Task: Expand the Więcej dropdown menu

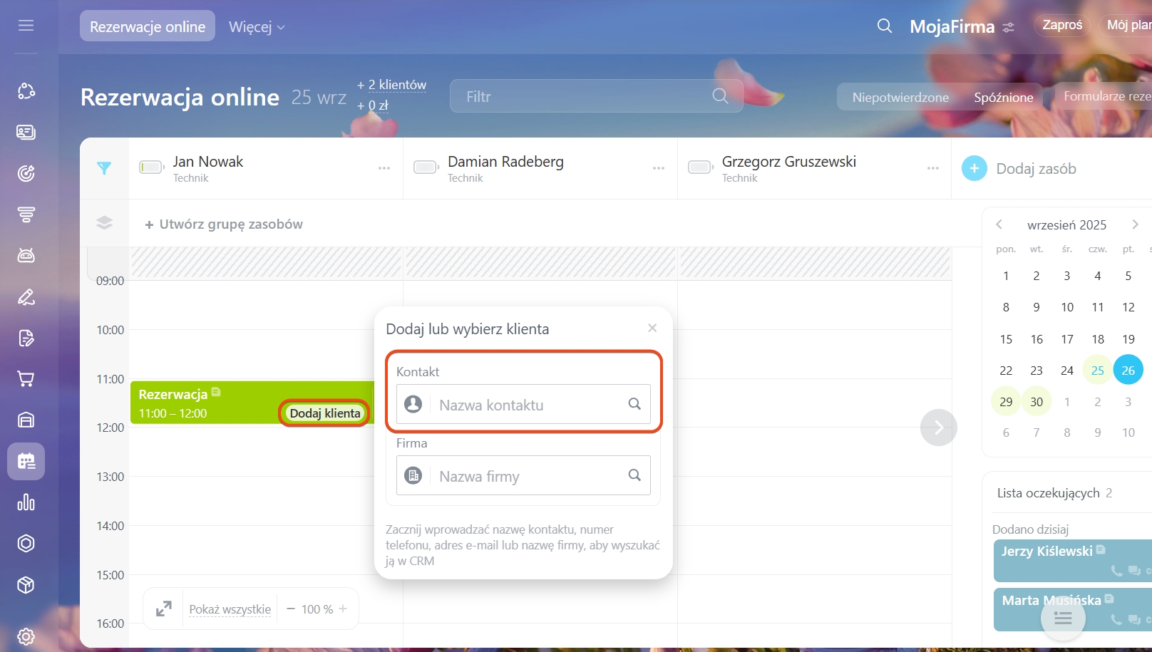Action: pos(257,27)
